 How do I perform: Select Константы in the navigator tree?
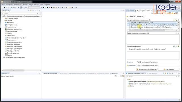(11, 23)
